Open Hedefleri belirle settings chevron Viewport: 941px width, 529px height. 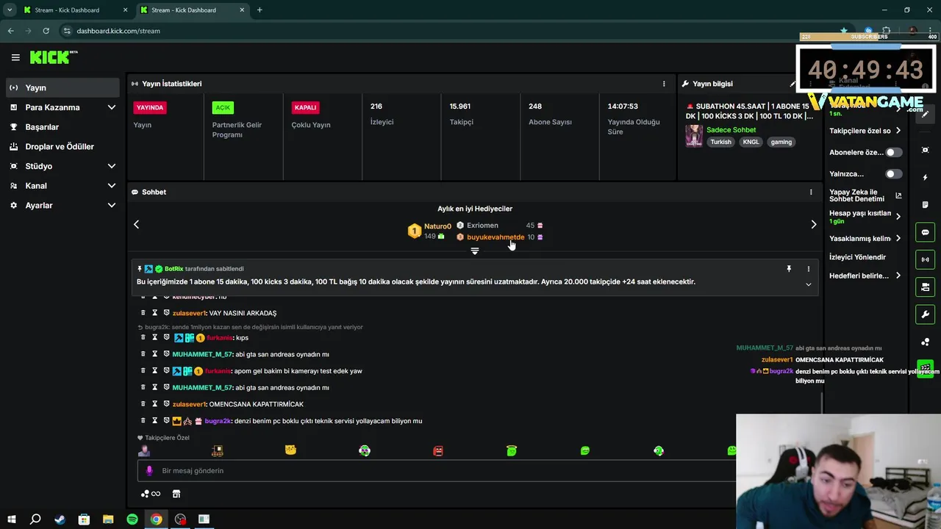(898, 276)
